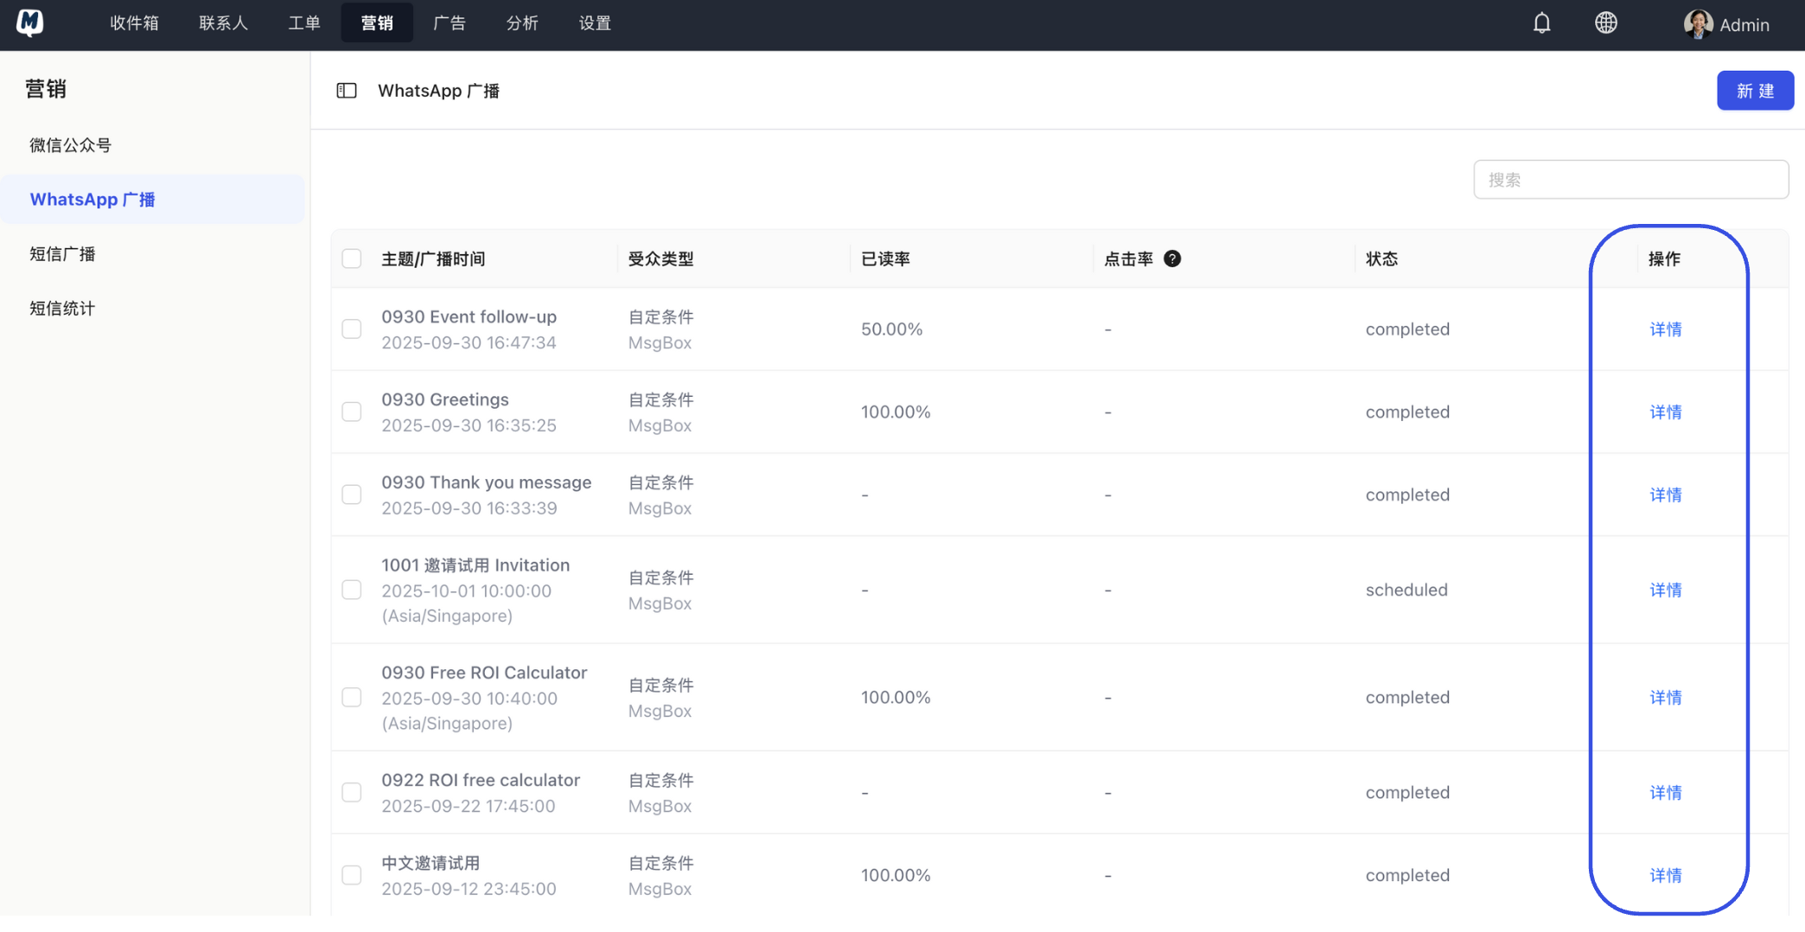Tick the 1001 Invitation broadcast checkbox
Screen dimensions: 1805x932
pos(352,590)
